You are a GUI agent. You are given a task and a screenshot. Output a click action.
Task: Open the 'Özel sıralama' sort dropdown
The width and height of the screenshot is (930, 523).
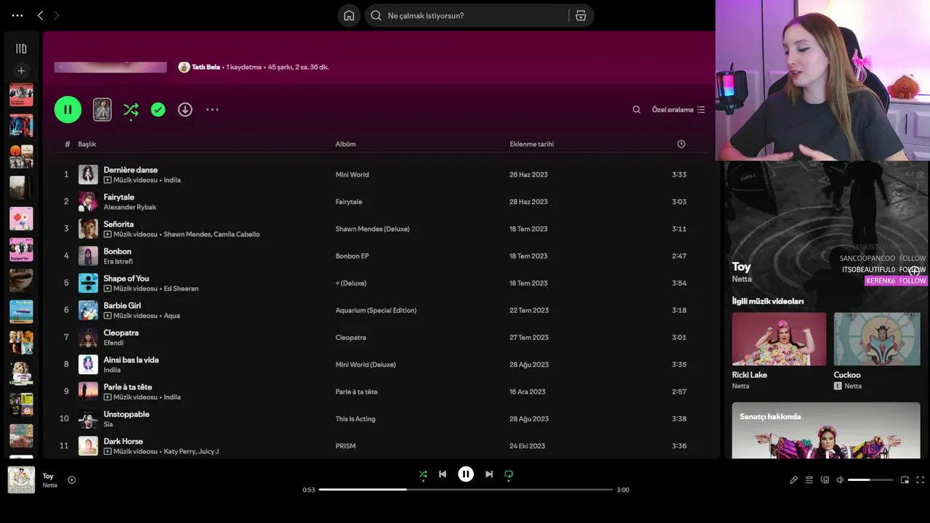(x=678, y=110)
